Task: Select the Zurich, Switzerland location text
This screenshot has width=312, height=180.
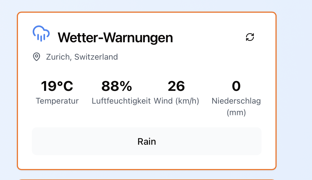Action: [82, 57]
